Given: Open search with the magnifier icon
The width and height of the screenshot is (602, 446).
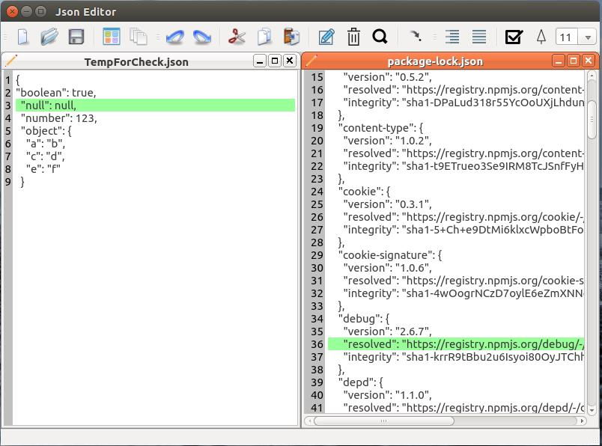Looking at the screenshot, I should (380, 37).
